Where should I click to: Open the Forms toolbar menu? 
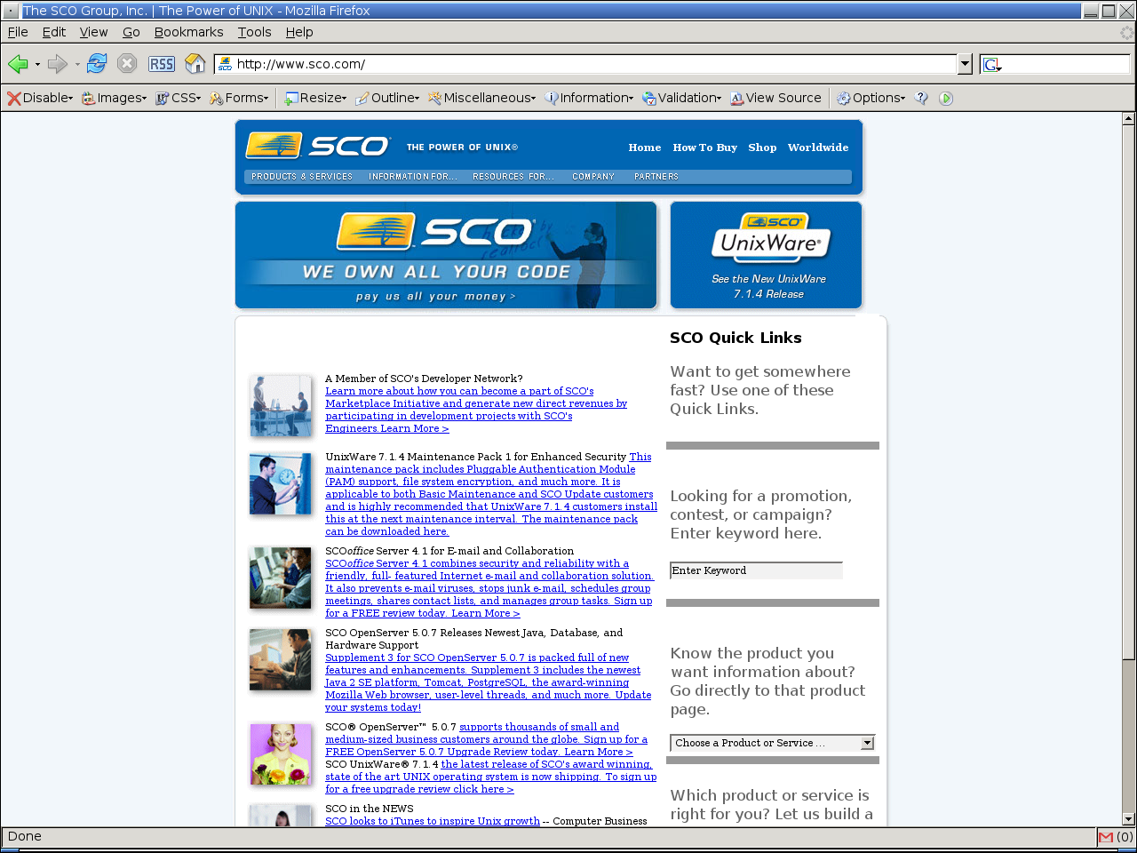pyautogui.click(x=239, y=98)
